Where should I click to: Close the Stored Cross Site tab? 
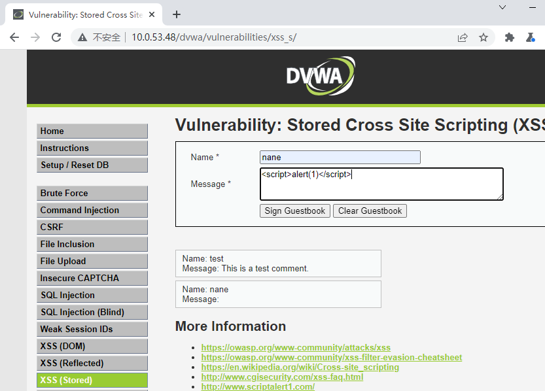click(x=152, y=14)
